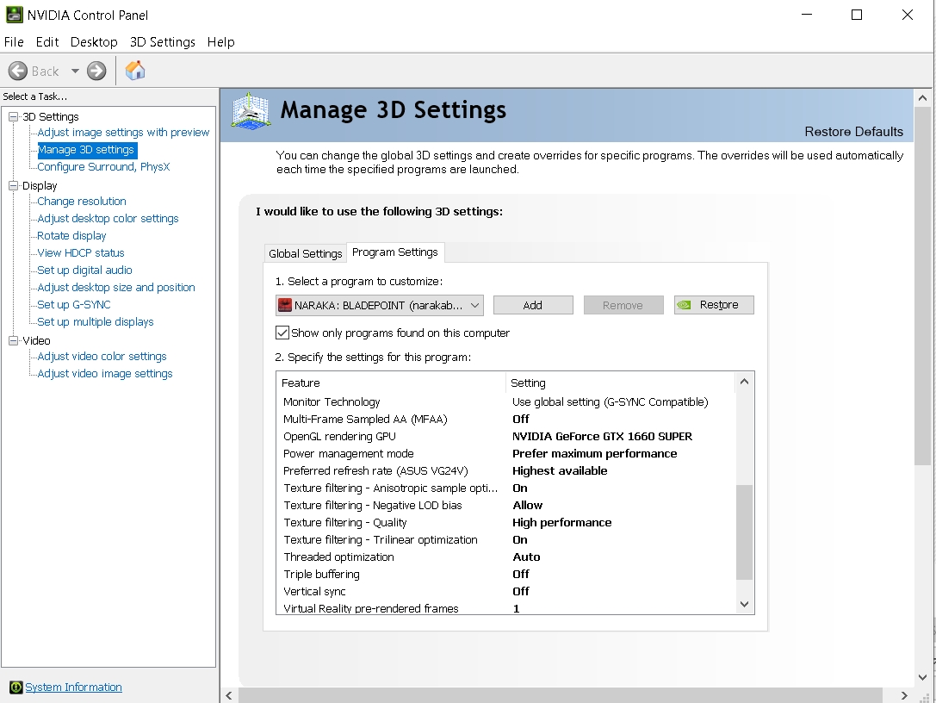Select Texture filtering - Quality row

[x=506, y=523]
